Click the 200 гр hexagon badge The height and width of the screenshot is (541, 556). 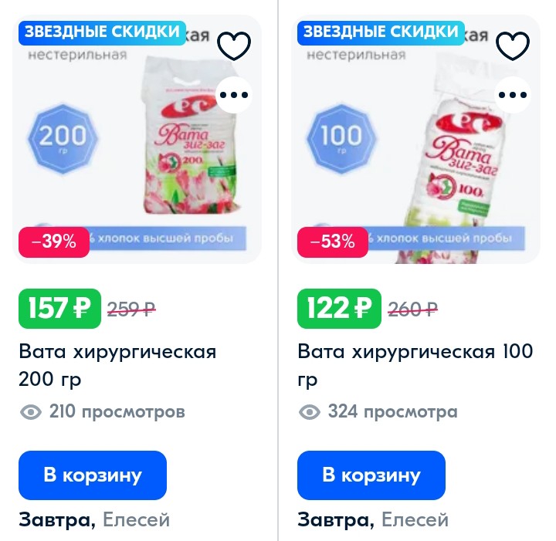tap(63, 139)
